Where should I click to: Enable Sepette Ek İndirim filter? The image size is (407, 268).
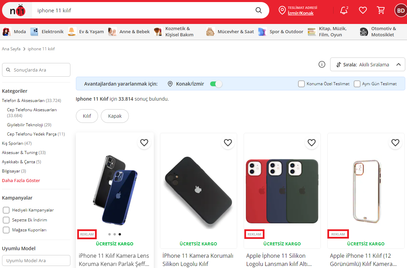(6, 220)
